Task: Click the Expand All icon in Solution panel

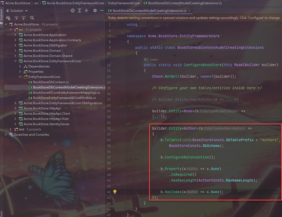Action: click(x=80, y=11)
